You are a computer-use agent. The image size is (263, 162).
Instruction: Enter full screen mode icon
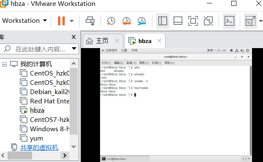pyautogui.click(x=193, y=21)
